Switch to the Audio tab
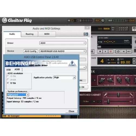The image size is (136, 136). pos(12,34)
